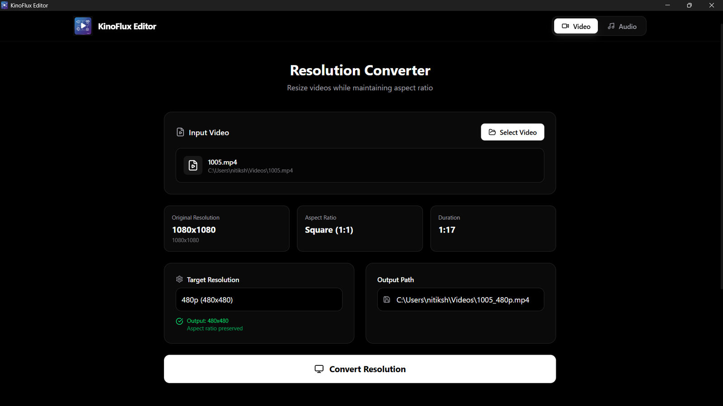This screenshot has height=406, width=723.
Task: Switch to the Audio tab
Action: click(x=622, y=26)
